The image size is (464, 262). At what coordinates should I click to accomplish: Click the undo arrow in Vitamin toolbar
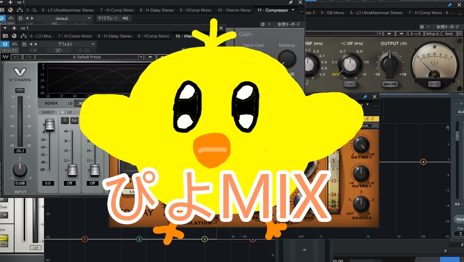point(16,57)
